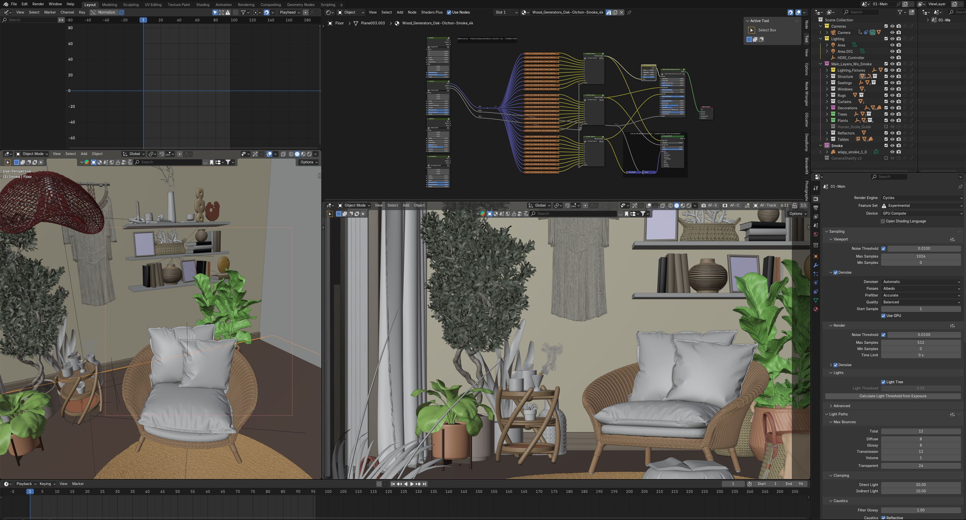The image size is (966, 520).
Task: Open the Output properties tab icon
Action: point(816,208)
